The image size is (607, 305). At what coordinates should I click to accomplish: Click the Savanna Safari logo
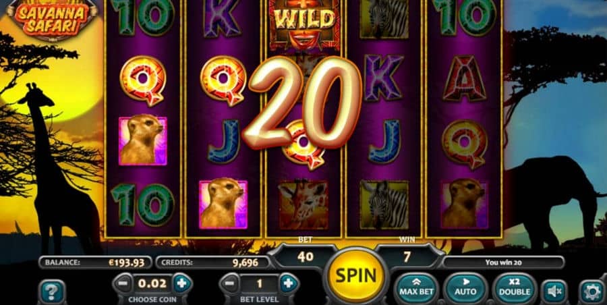pos(52,19)
